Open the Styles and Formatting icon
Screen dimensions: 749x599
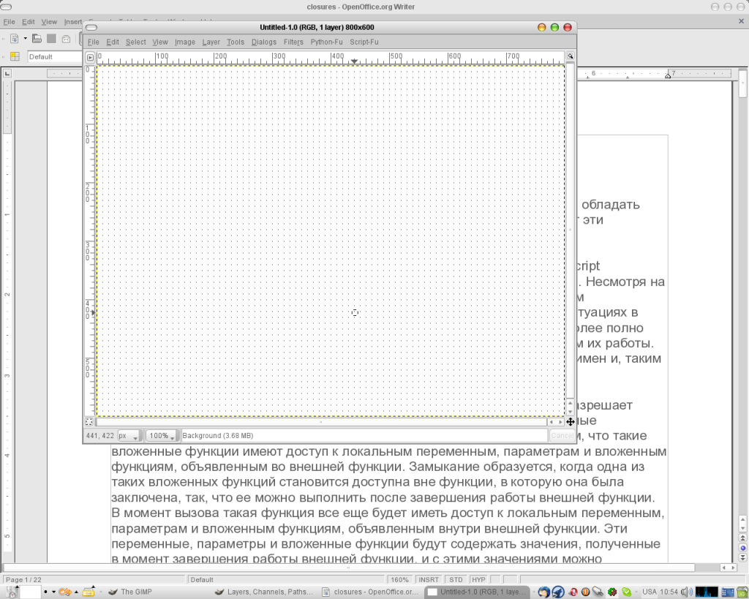pos(15,57)
